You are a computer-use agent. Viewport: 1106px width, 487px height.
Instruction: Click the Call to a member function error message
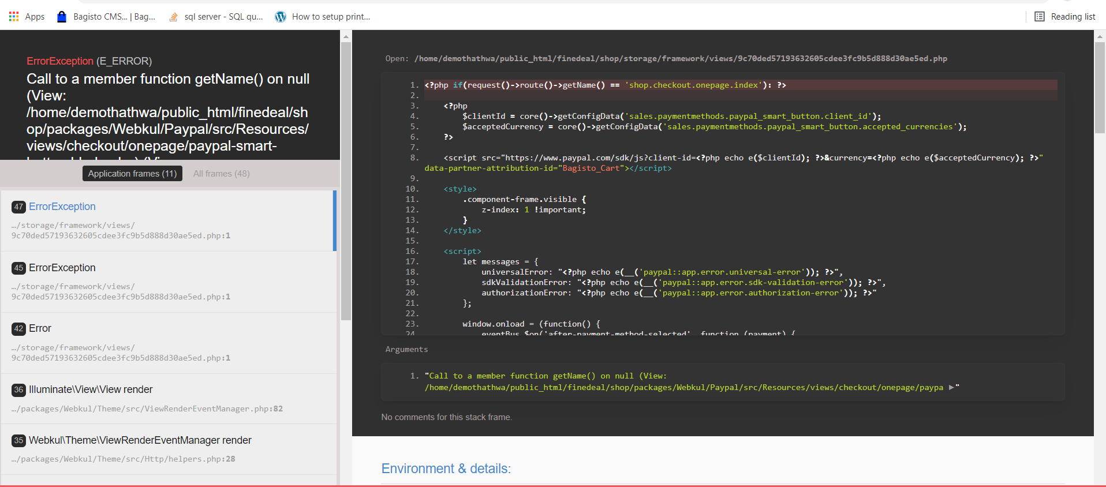168,115
